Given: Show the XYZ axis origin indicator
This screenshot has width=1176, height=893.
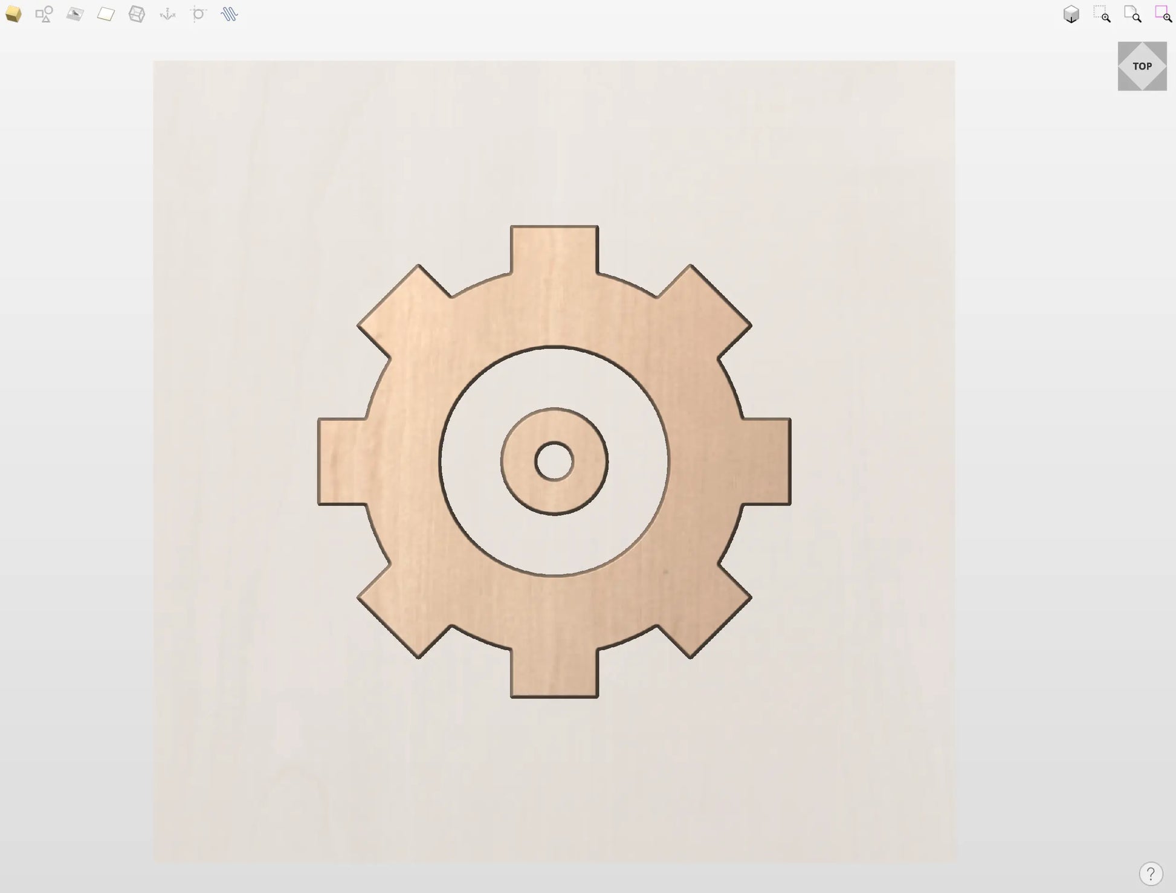Looking at the screenshot, I should click(x=167, y=14).
